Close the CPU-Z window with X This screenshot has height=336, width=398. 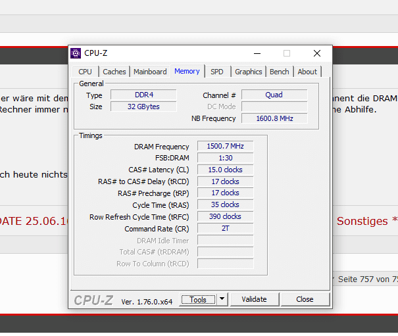[x=317, y=53]
